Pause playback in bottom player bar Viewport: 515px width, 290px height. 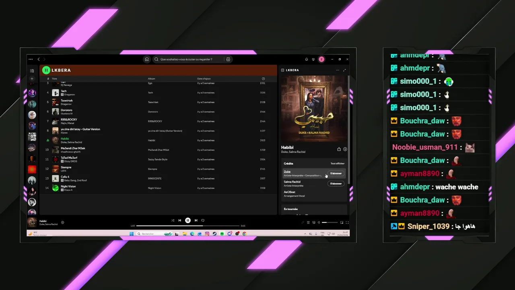[x=188, y=220]
